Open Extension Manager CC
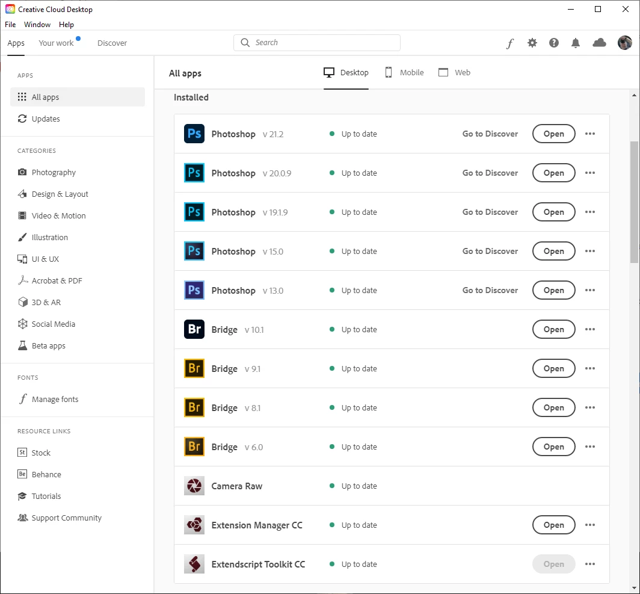 (x=553, y=525)
